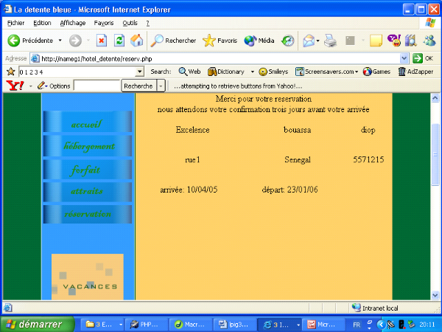The height and width of the screenshot is (332, 442).
Task: Click the arrivée: 10/04/05 text
Action: pos(189,190)
